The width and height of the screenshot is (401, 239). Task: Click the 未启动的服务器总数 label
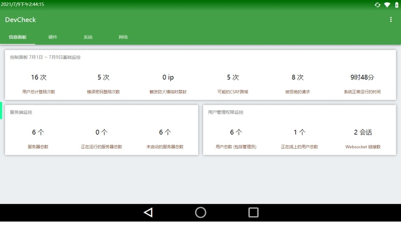(165, 146)
